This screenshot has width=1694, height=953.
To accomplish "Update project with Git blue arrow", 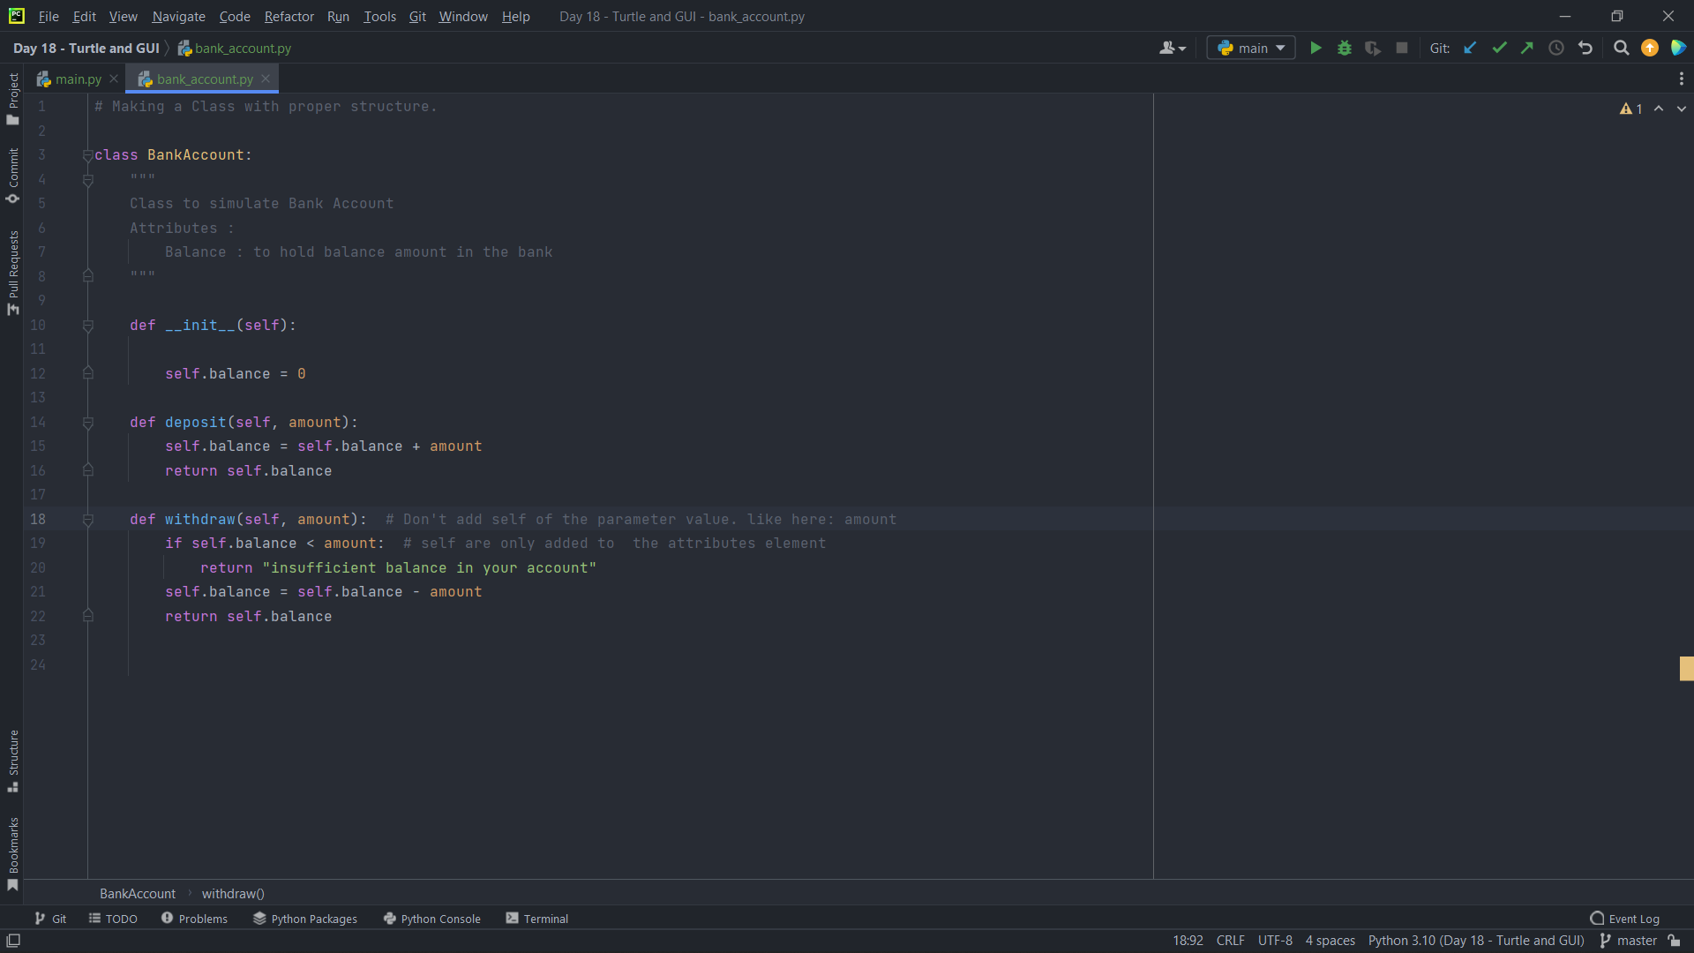I will [1470, 48].
